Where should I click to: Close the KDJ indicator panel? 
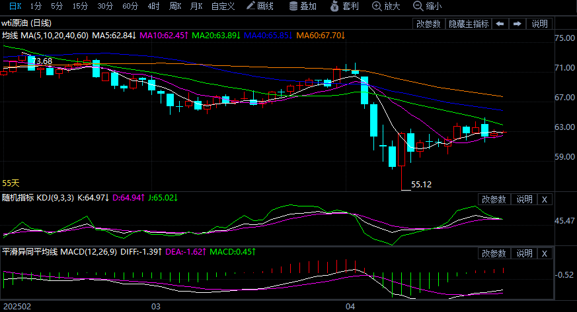click(x=545, y=199)
